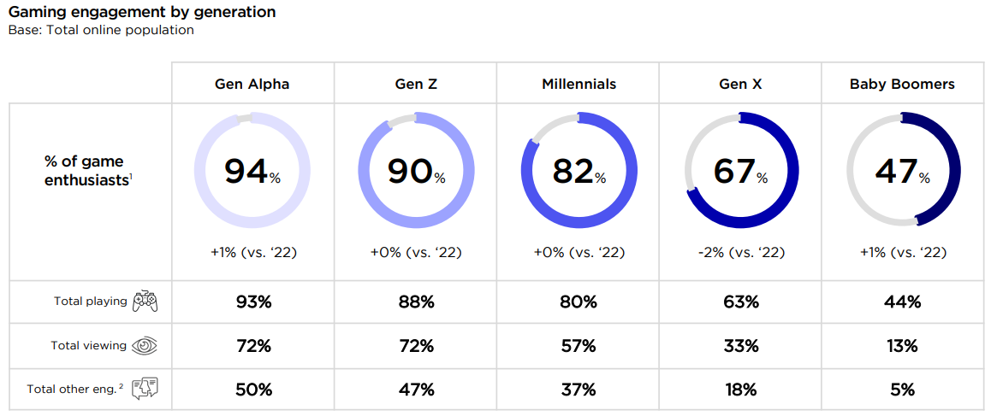Click the Gen X 67% donut chart

click(x=741, y=171)
